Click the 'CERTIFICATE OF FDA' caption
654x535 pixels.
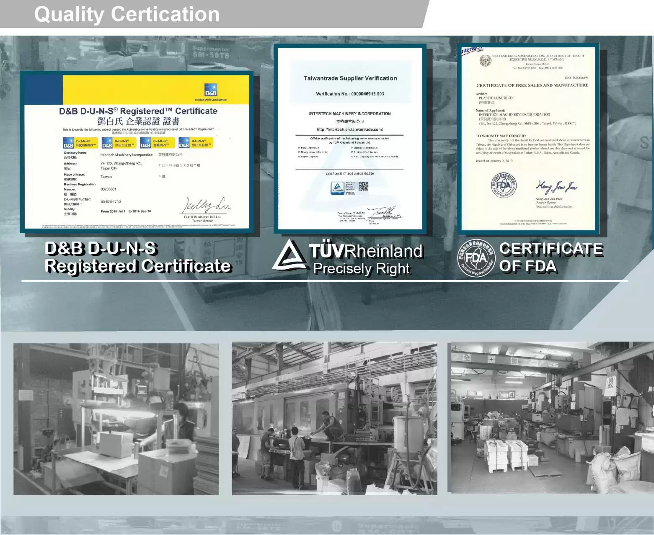[x=551, y=257]
